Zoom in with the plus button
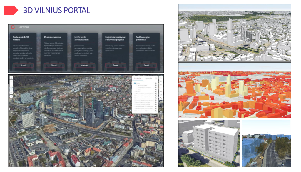Image resolution: width=301 pixels, height=172 pixels. click(x=11, y=81)
